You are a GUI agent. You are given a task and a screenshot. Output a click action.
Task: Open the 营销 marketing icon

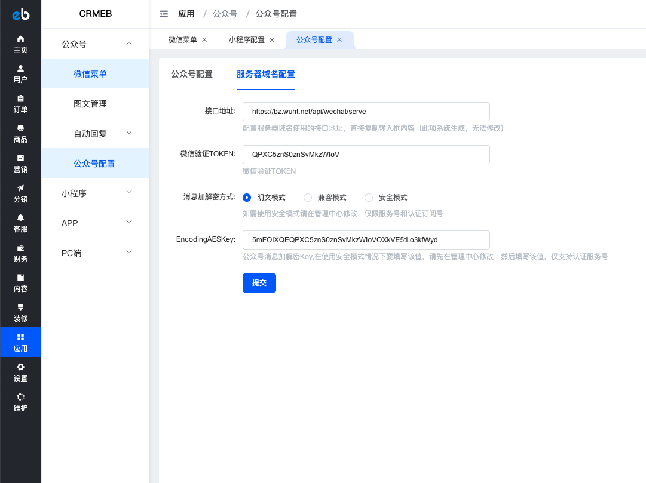(20, 158)
